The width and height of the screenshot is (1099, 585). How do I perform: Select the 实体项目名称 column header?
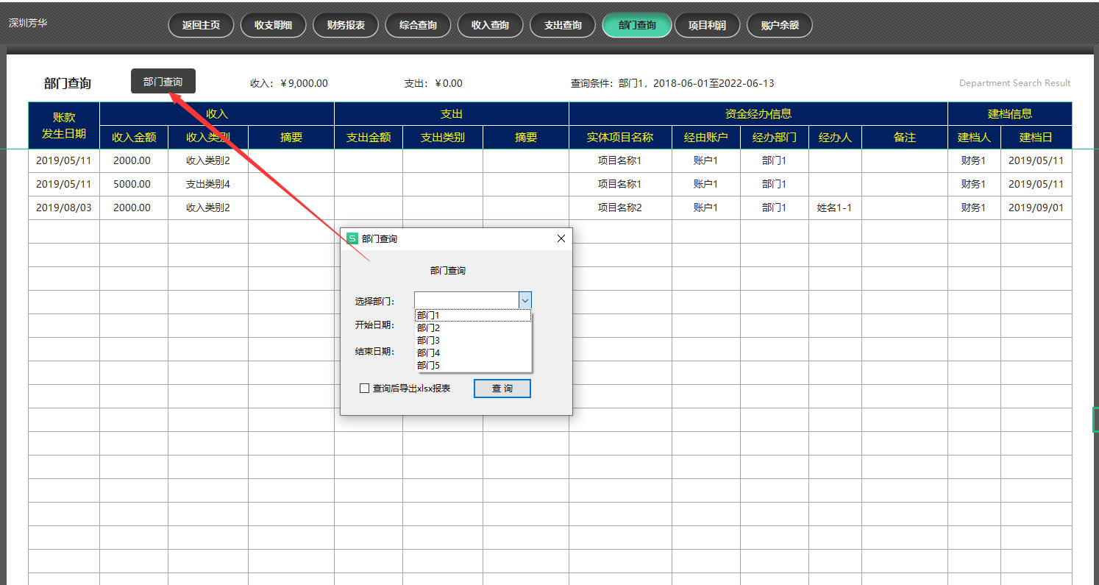(x=620, y=138)
